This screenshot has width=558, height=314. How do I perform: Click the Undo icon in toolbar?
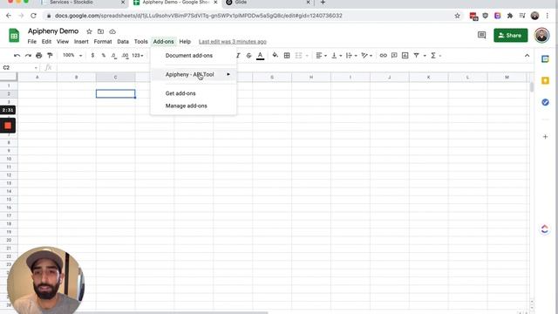click(17, 56)
